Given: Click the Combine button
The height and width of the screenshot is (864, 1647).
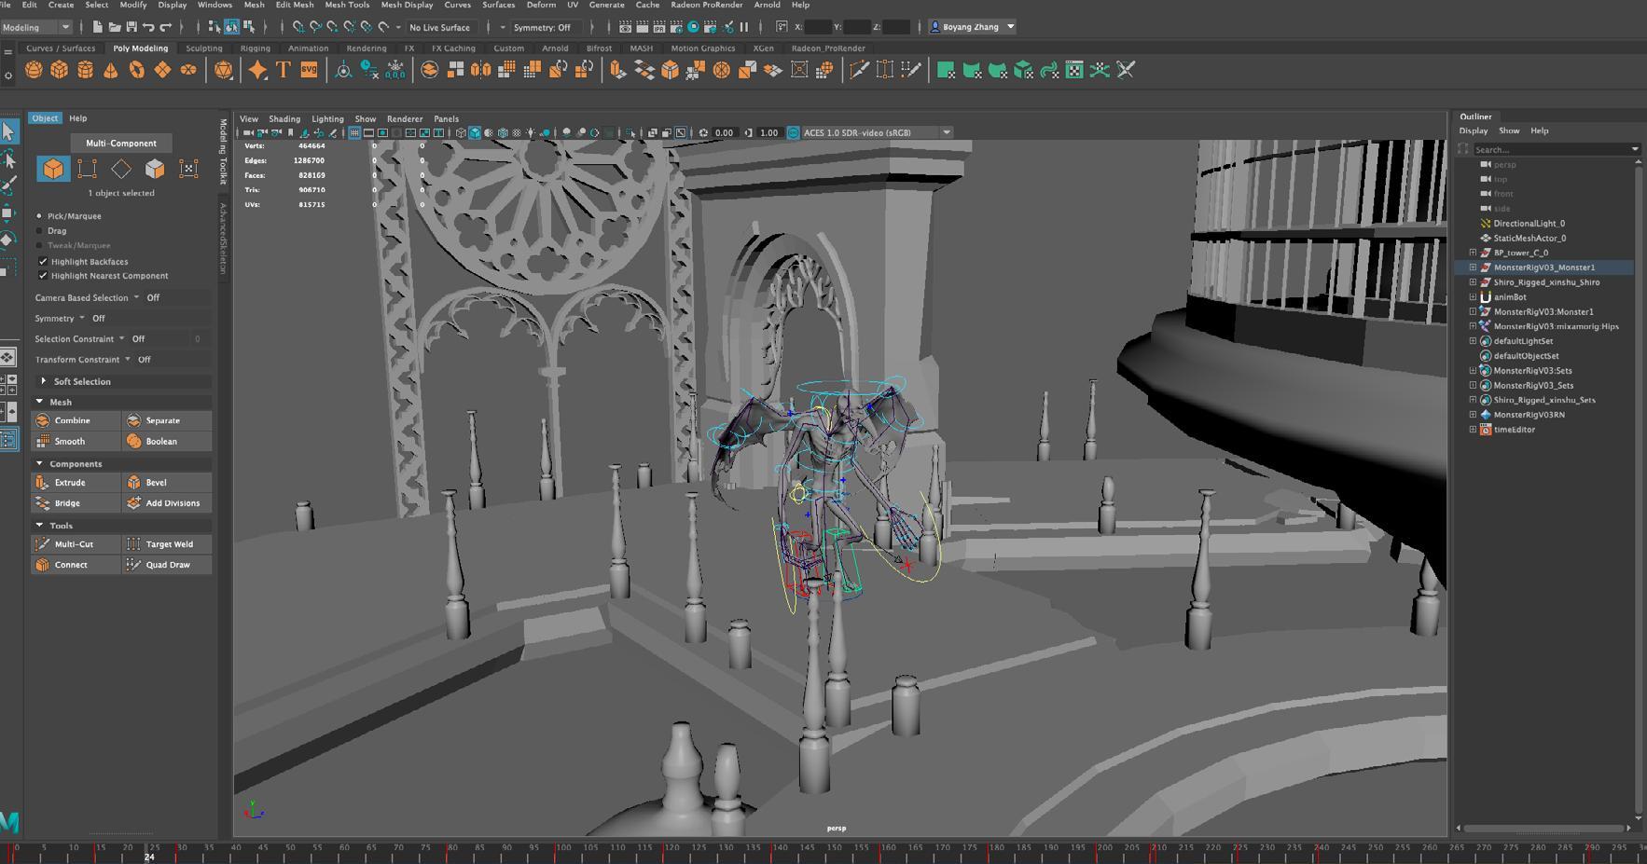Looking at the screenshot, I should [76, 420].
